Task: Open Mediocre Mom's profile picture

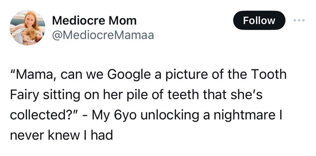Action: pos(27,28)
